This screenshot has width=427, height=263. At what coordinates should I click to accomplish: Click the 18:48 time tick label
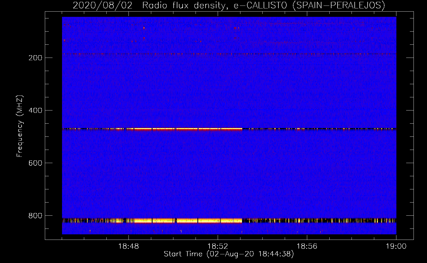pyautogui.click(x=129, y=246)
